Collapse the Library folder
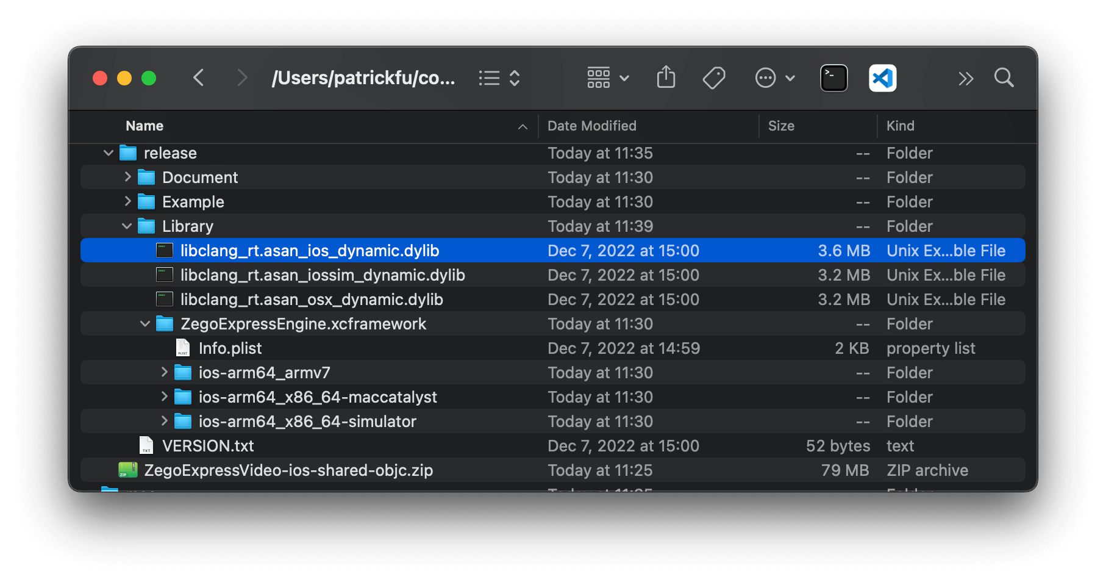The width and height of the screenshot is (1106, 582). coord(127,226)
